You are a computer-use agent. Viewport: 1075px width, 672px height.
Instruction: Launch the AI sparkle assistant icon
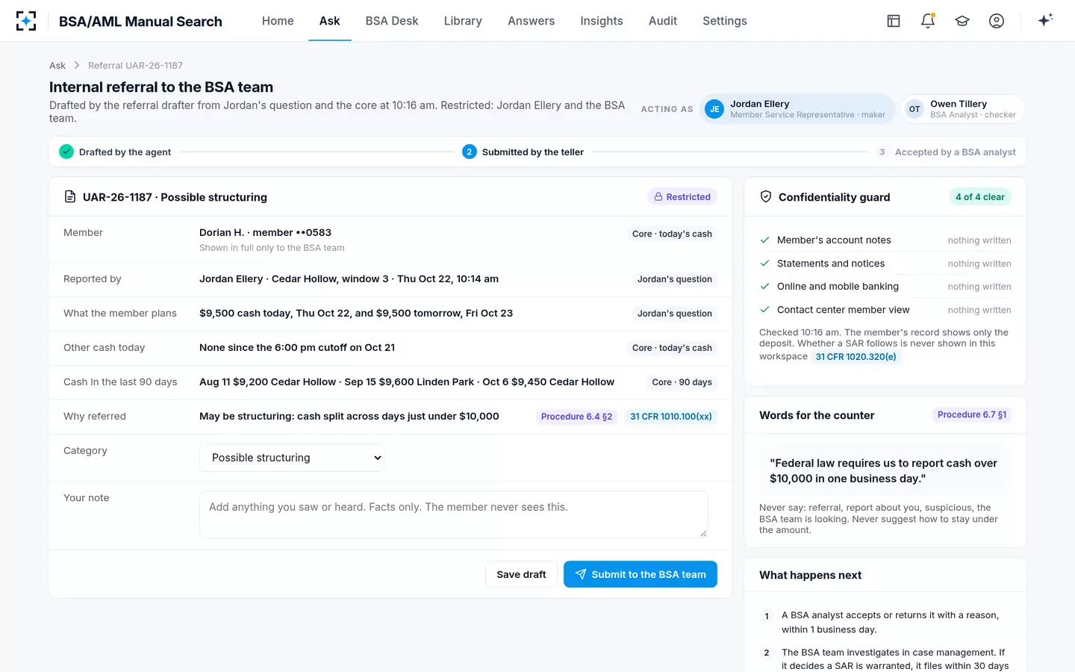(1045, 20)
